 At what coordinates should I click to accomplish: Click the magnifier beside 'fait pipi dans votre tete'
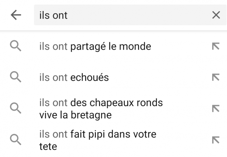point(16,140)
